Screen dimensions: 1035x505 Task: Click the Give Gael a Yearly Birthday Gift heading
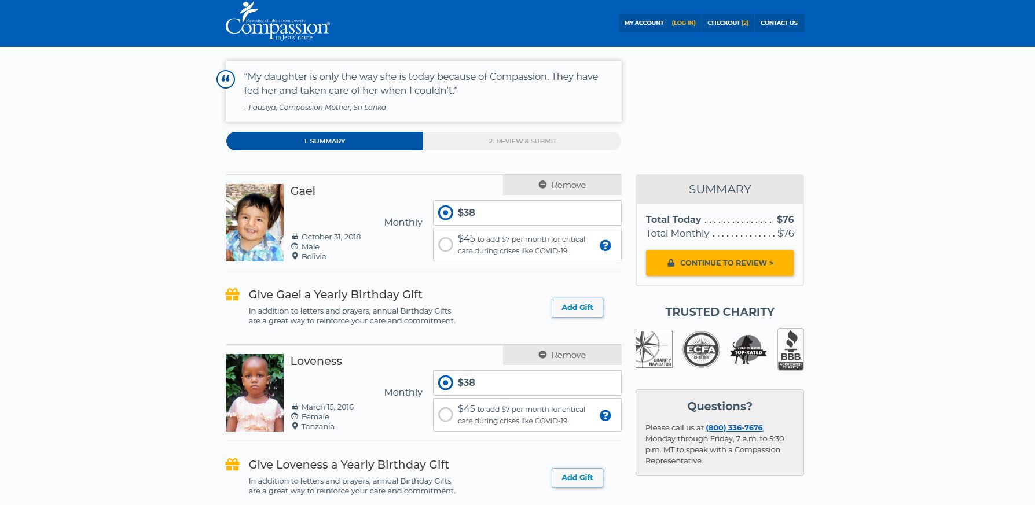pos(335,294)
